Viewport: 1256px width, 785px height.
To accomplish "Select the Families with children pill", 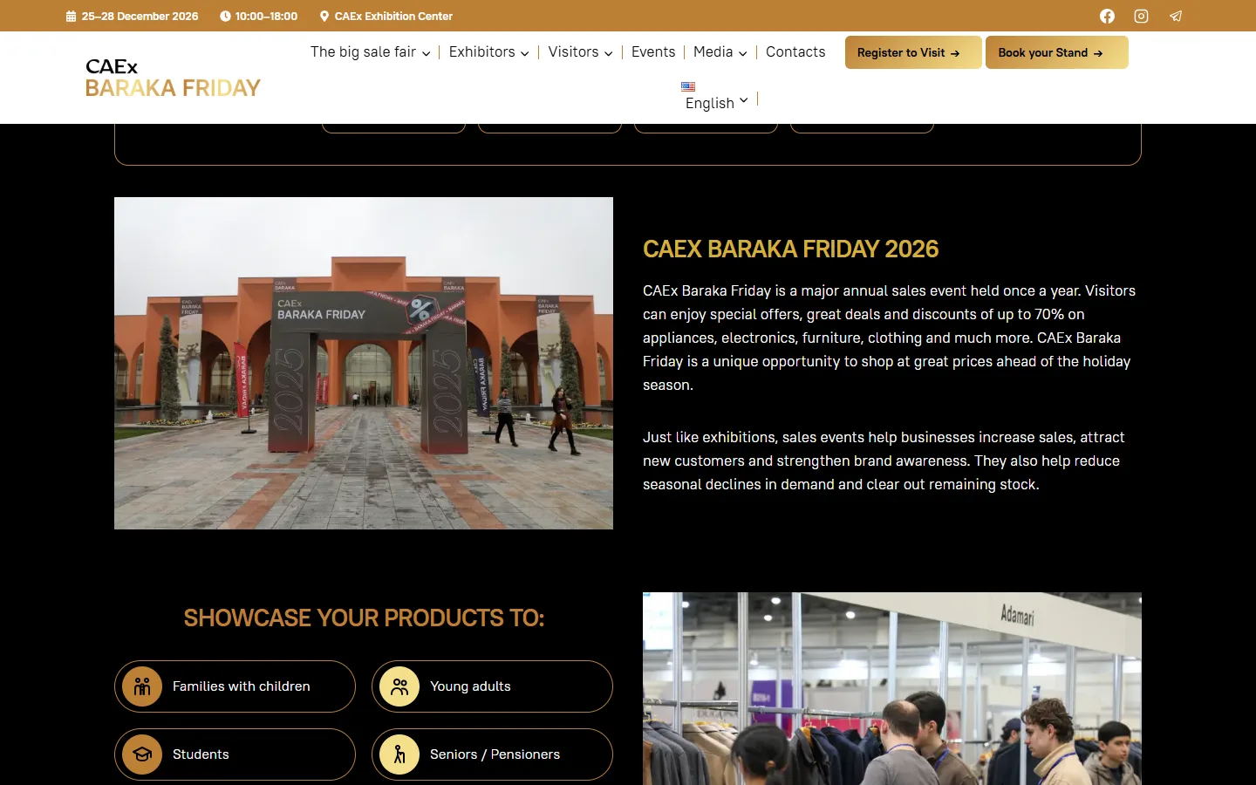I will [x=235, y=686].
